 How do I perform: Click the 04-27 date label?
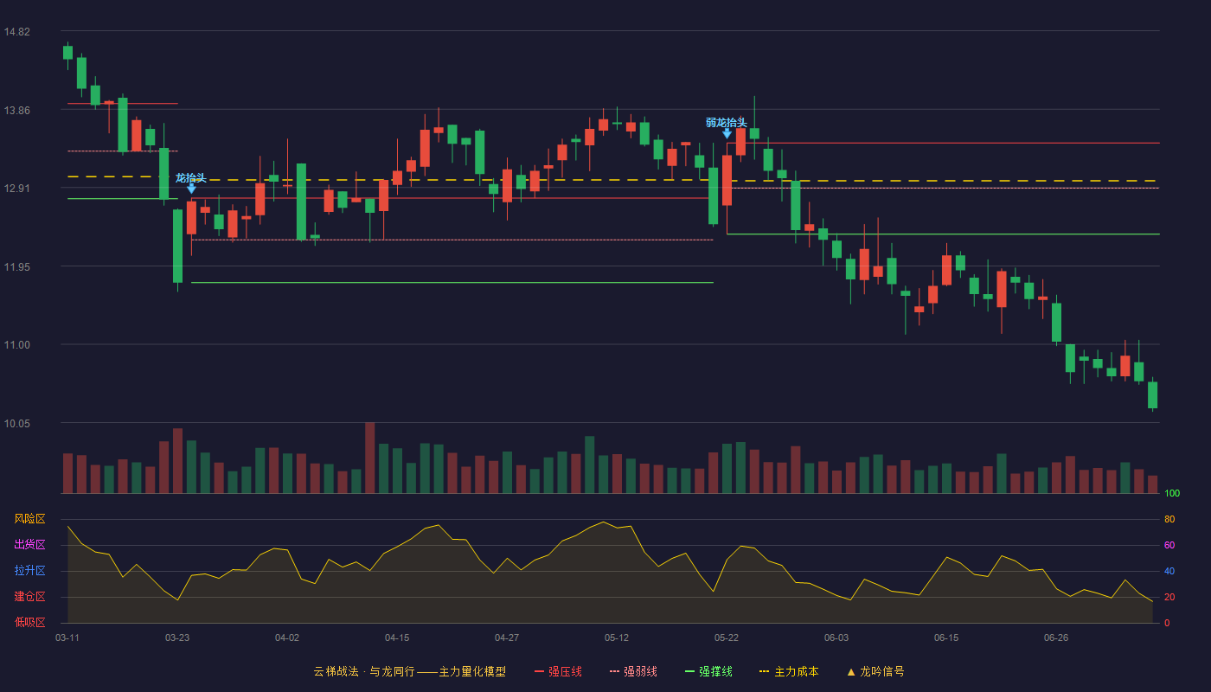pyautogui.click(x=507, y=638)
